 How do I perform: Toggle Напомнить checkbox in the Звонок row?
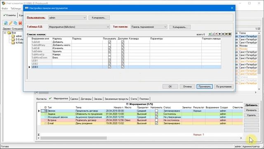(x=156, y=111)
